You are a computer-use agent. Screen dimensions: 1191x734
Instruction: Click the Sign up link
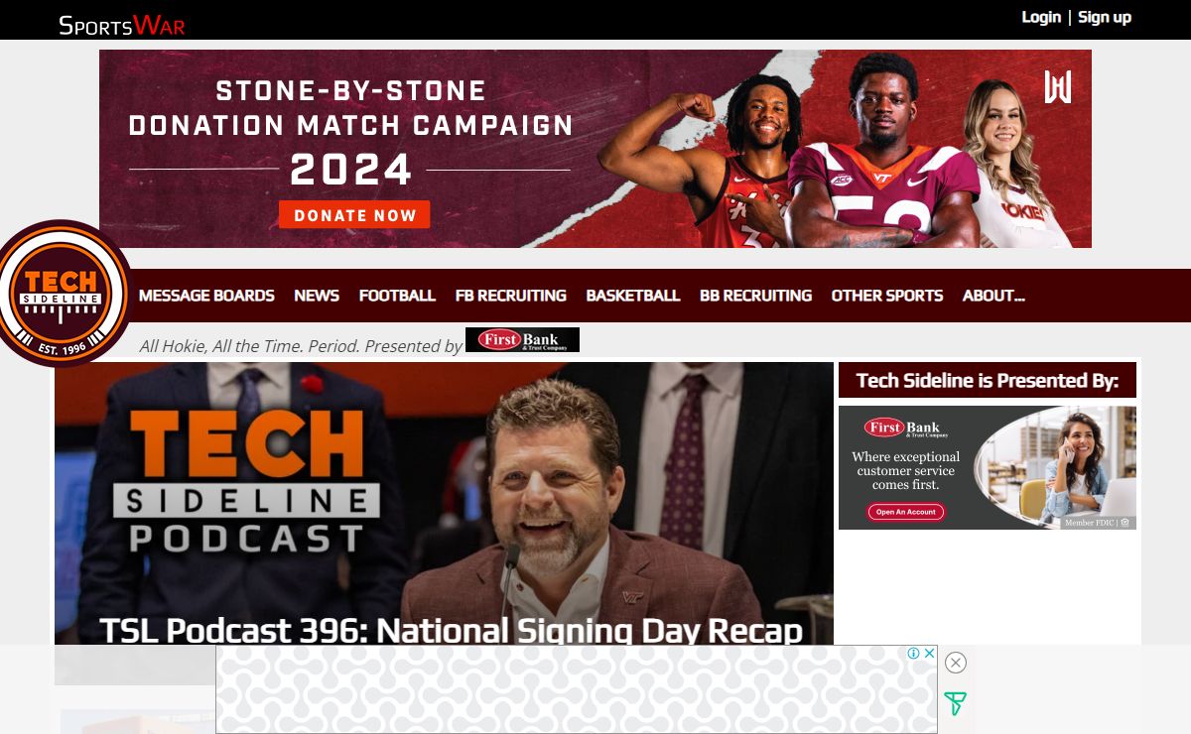[1105, 17]
